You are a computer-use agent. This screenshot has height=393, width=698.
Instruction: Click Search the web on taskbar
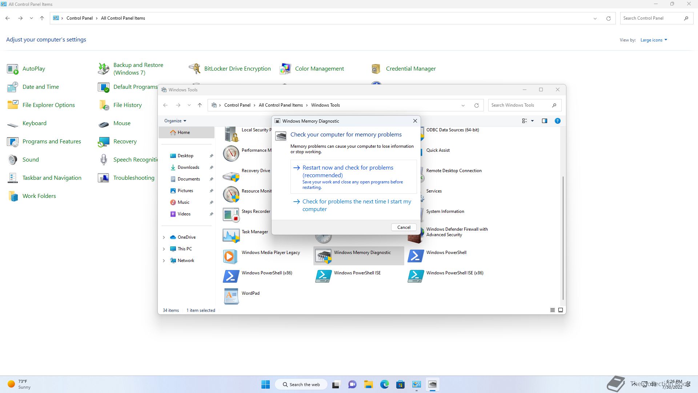[301, 385]
